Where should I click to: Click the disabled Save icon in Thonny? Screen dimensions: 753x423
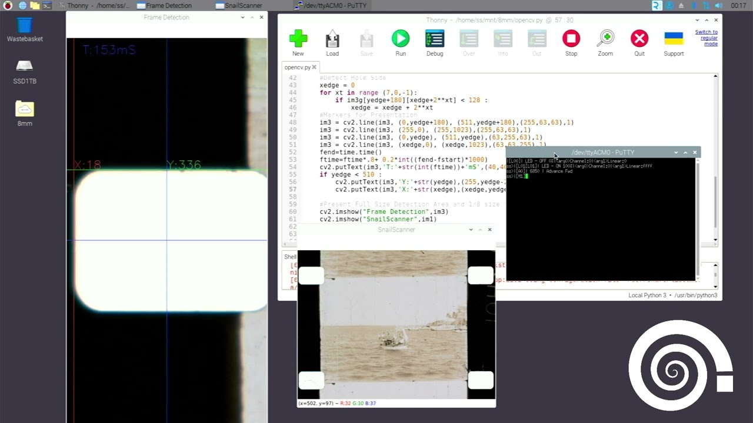366,39
